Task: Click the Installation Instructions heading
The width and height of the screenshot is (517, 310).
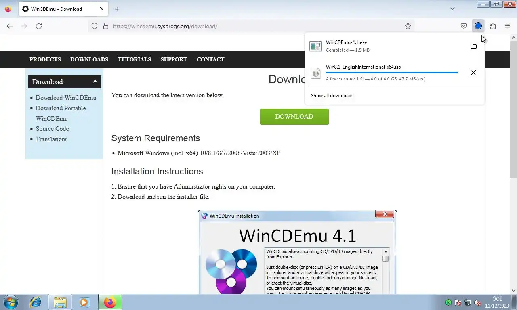Action: point(157,171)
